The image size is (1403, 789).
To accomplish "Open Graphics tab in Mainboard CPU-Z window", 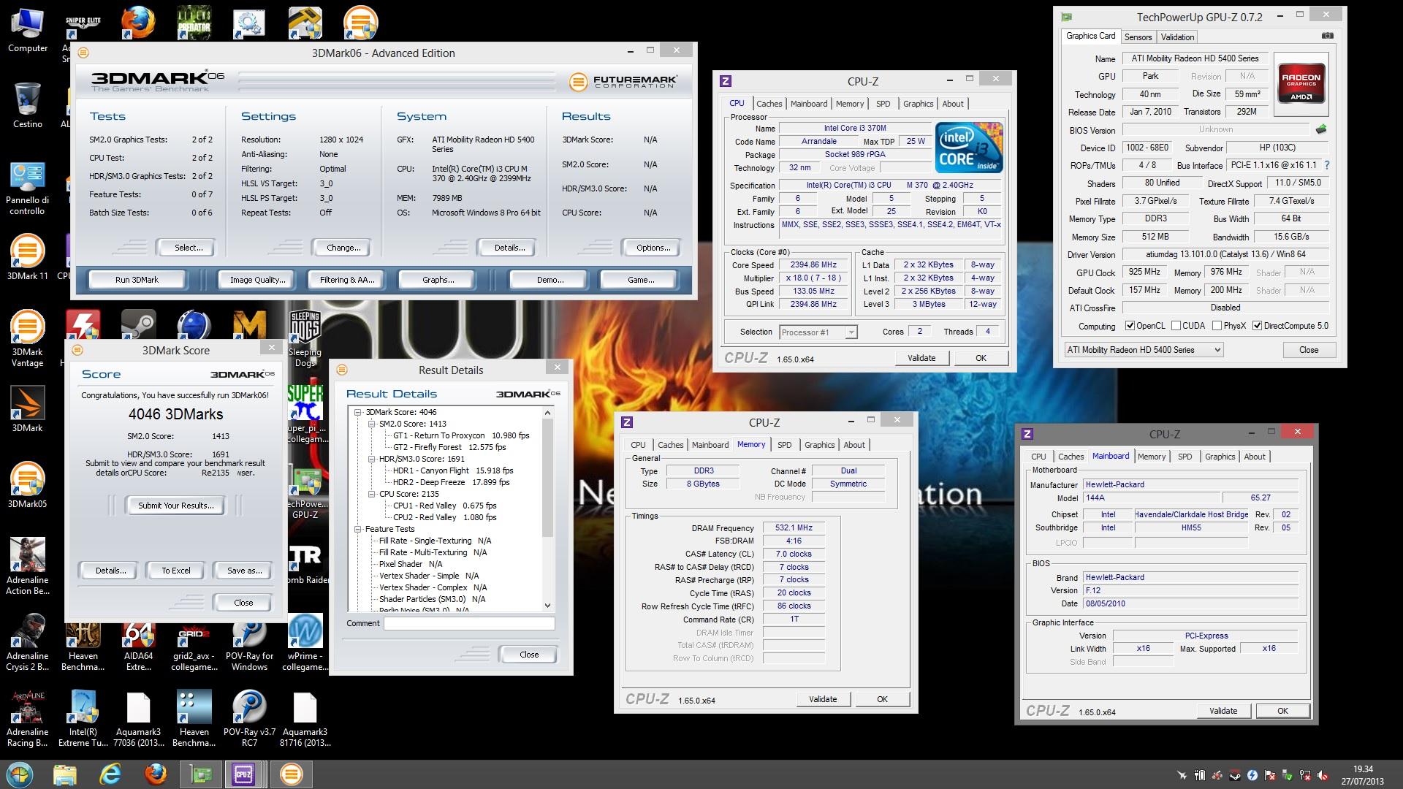I will pos(1220,457).
